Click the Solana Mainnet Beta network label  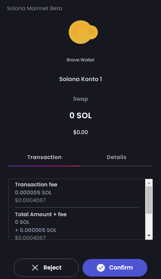[x=34, y=8]
